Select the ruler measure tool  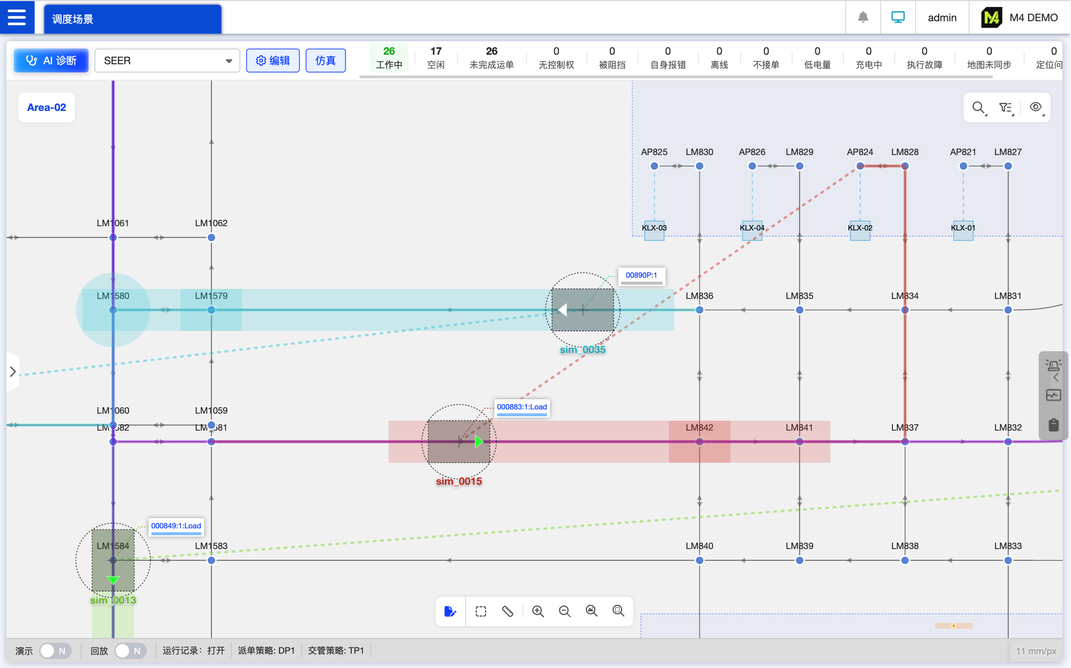pos(507,611)
